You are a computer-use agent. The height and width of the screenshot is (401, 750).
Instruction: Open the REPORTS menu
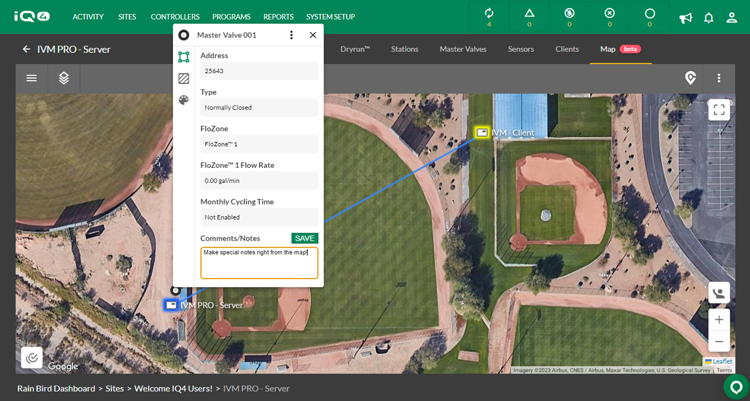tap(279, 17)
